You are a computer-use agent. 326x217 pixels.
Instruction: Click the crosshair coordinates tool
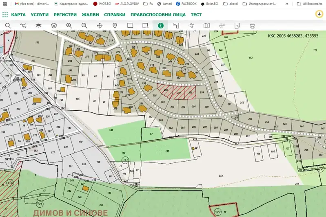[x=222, y=26]
